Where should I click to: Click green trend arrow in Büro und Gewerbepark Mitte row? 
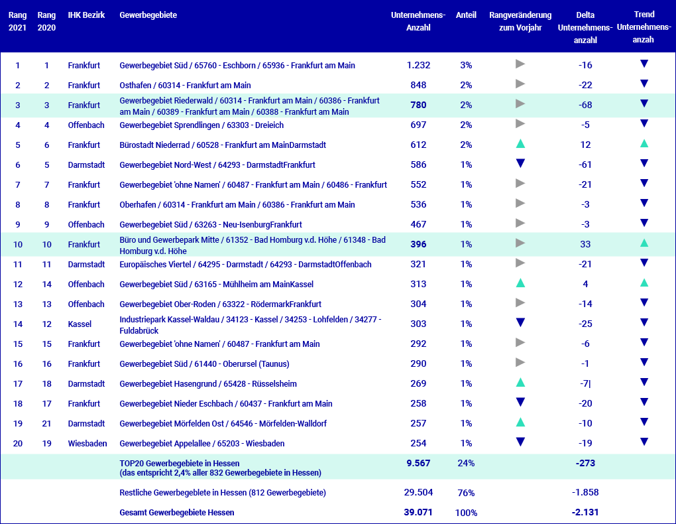[644, 243]
